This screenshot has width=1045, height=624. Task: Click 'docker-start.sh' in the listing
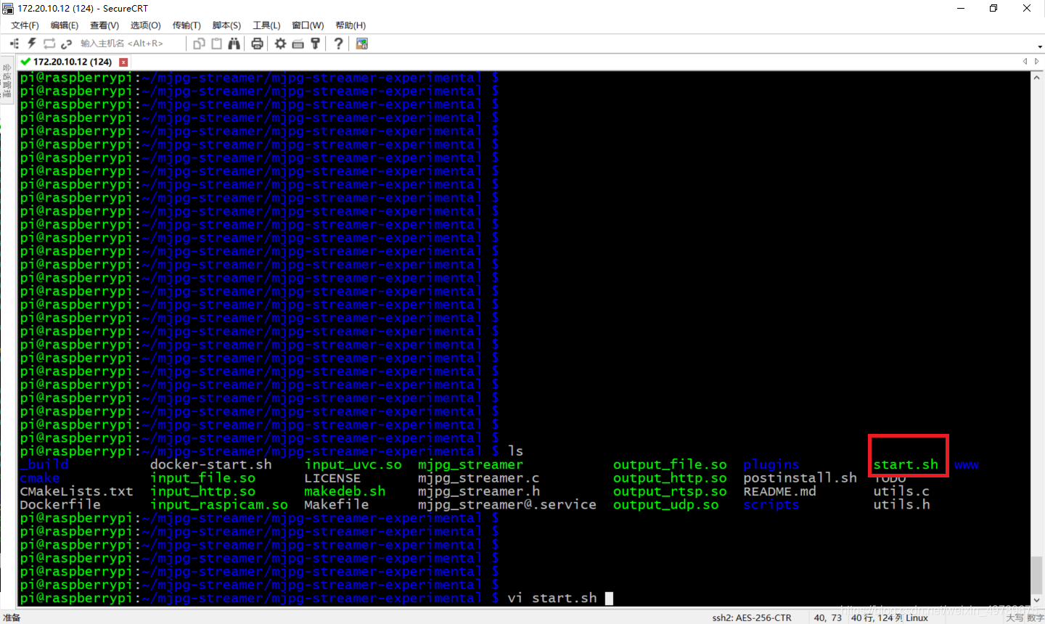tap(211, 464)
